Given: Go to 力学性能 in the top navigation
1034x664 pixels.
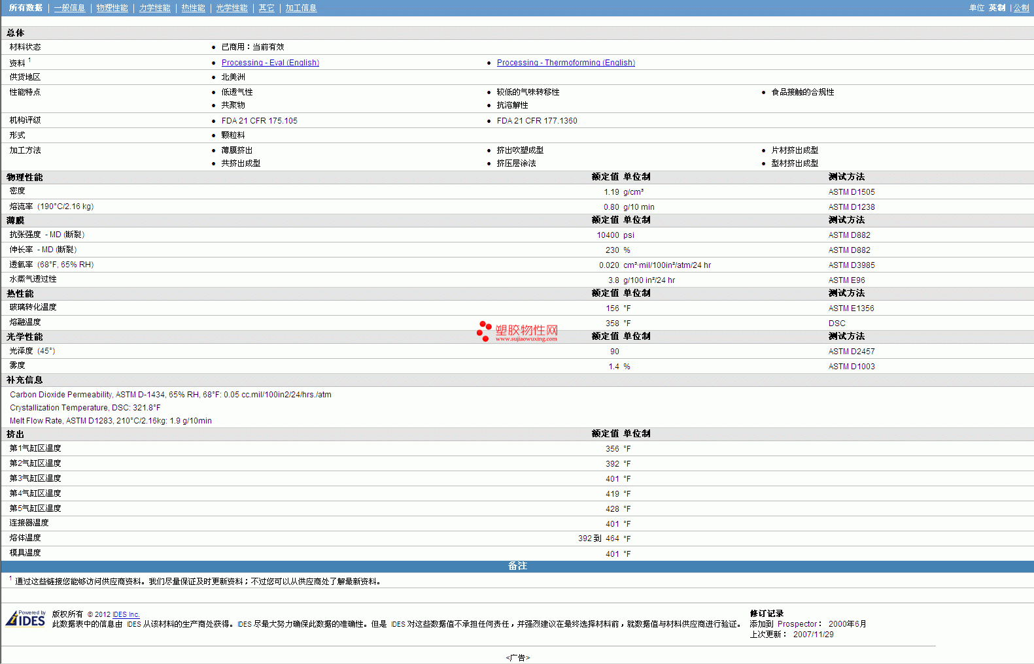Looking at the screenshot, I should 154,8.
